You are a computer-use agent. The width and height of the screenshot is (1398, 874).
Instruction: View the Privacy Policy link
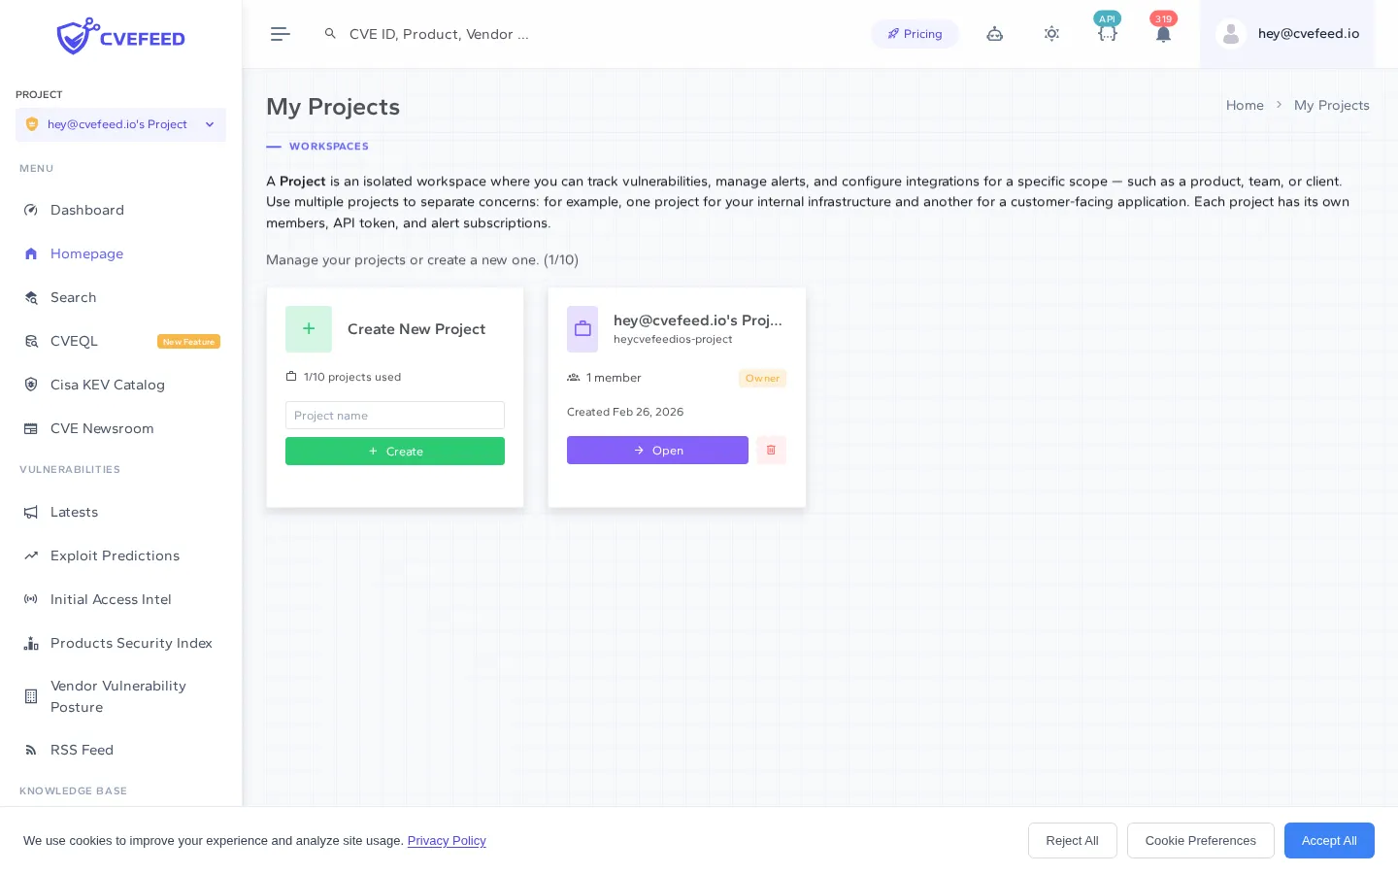[447, 841]
